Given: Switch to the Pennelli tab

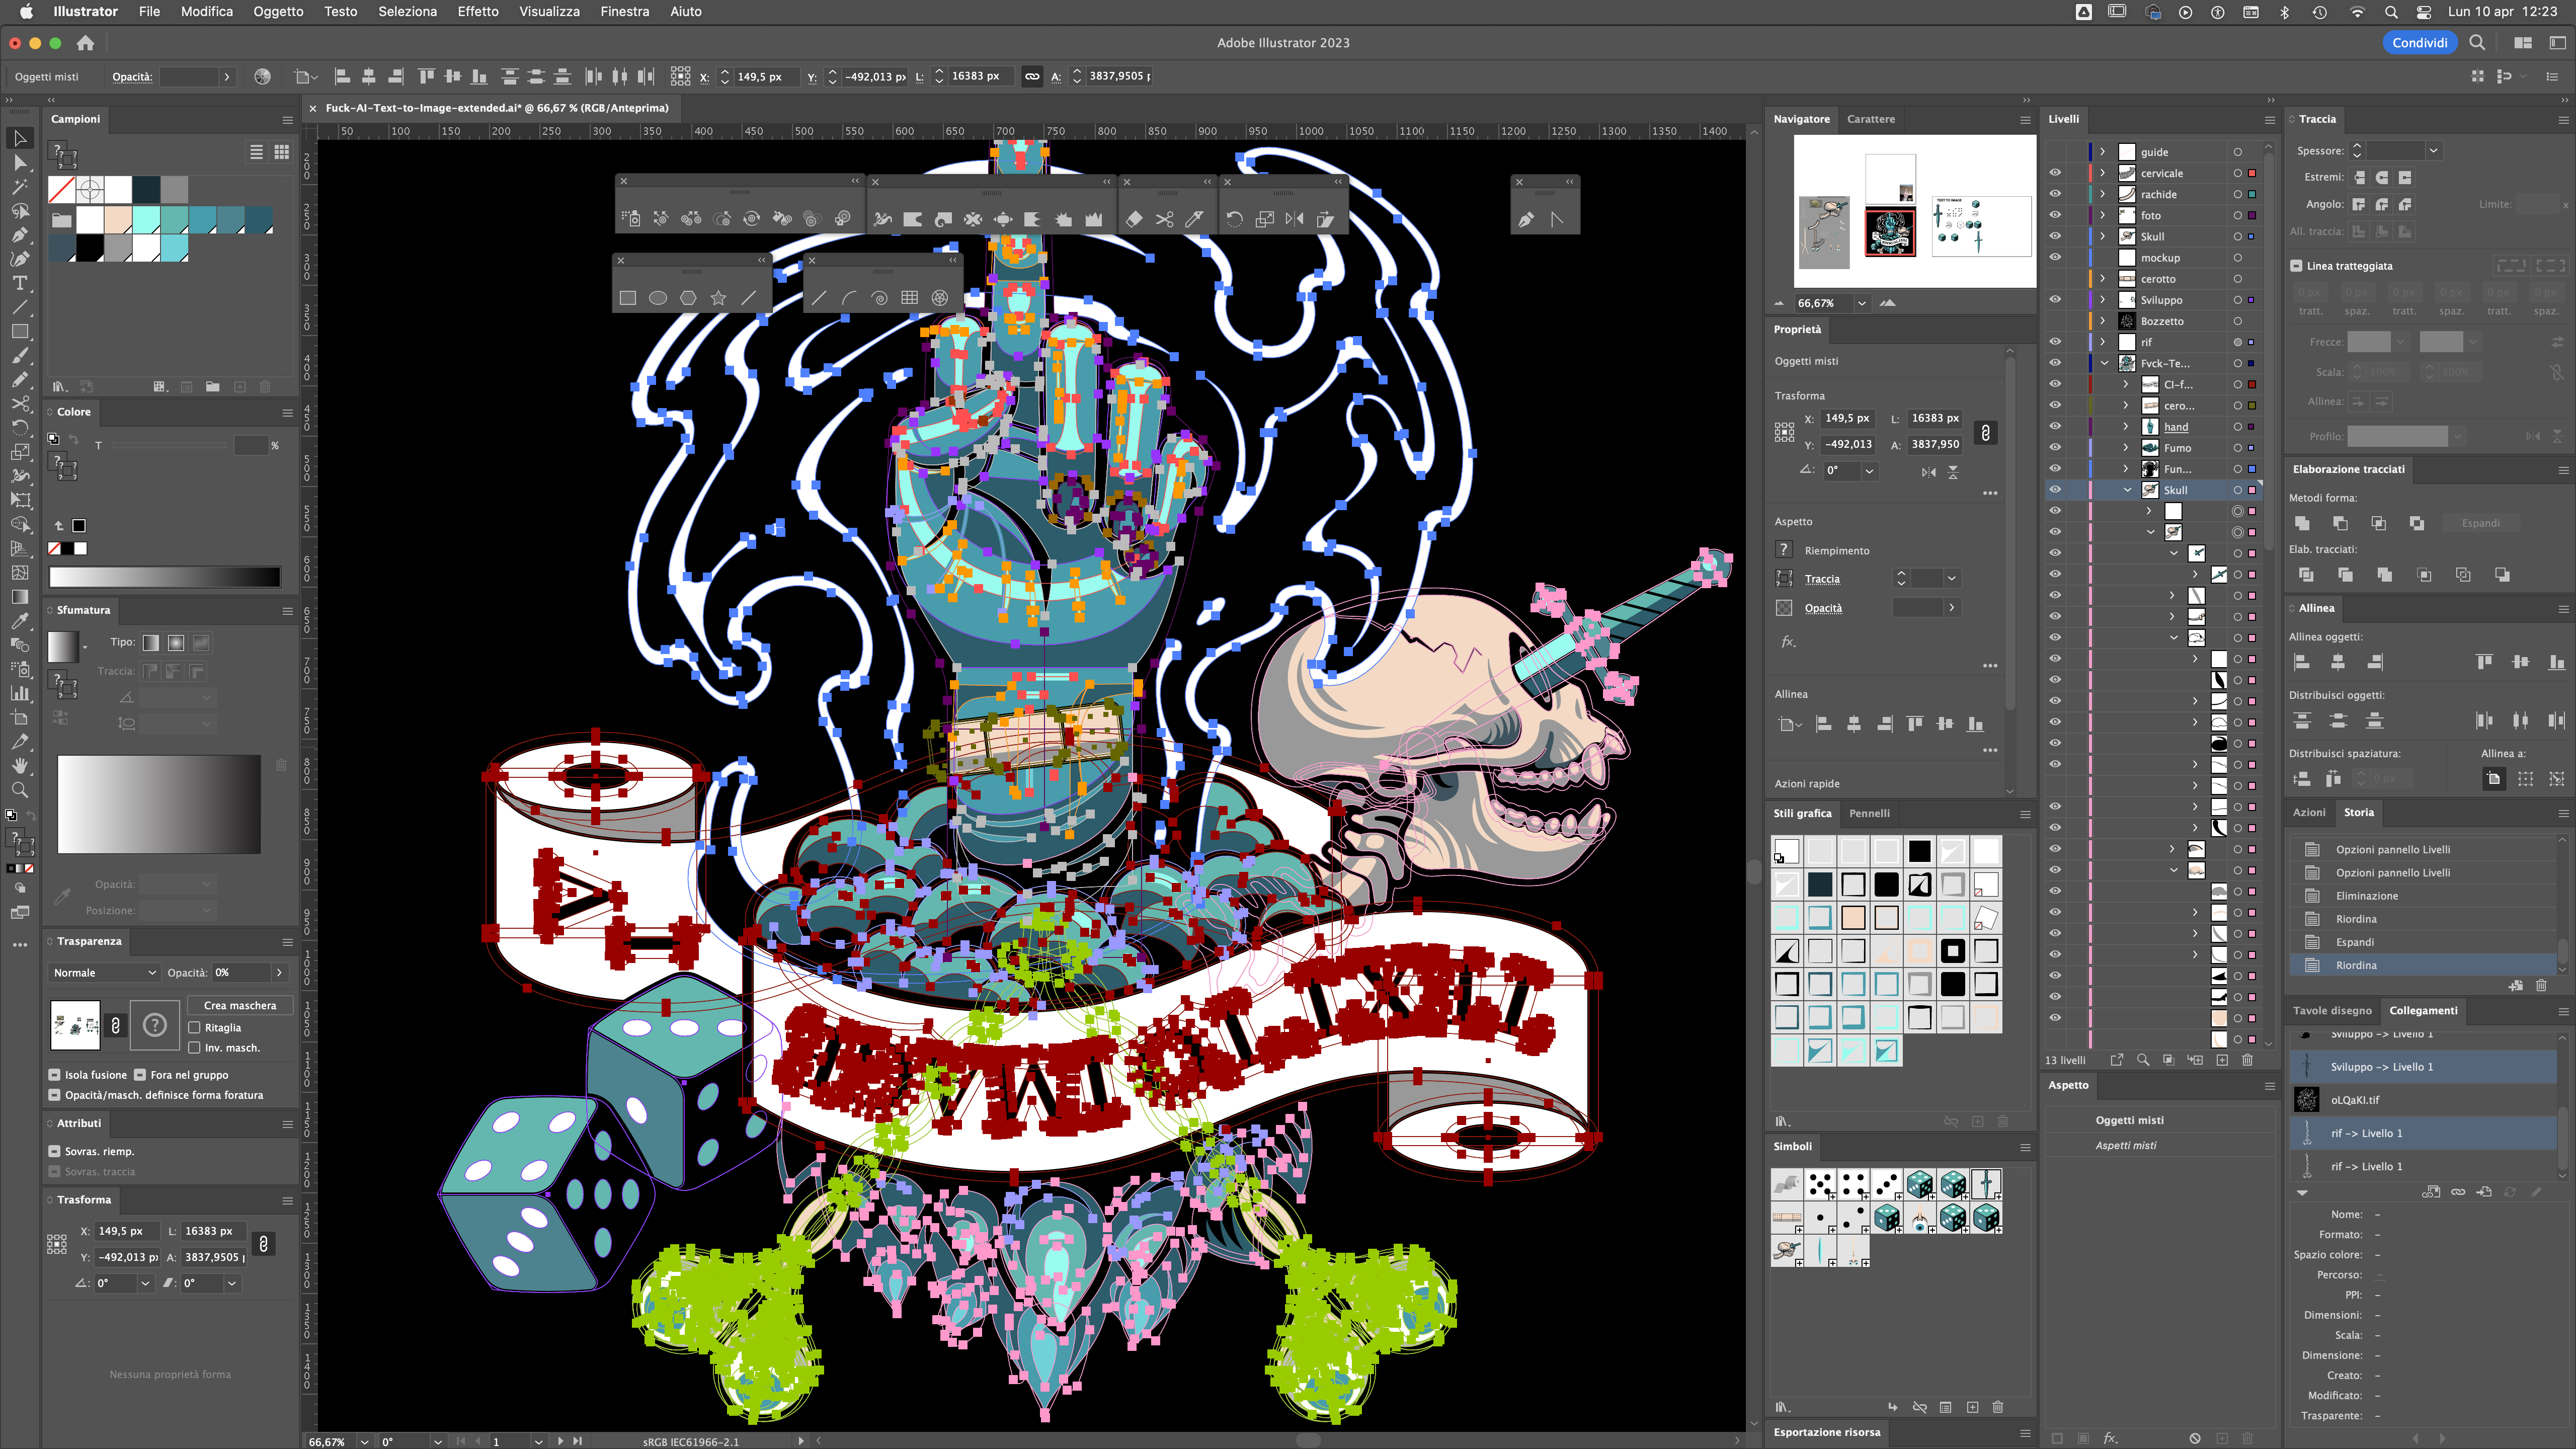Looking at the screenshot, I should click(1868, 813).
